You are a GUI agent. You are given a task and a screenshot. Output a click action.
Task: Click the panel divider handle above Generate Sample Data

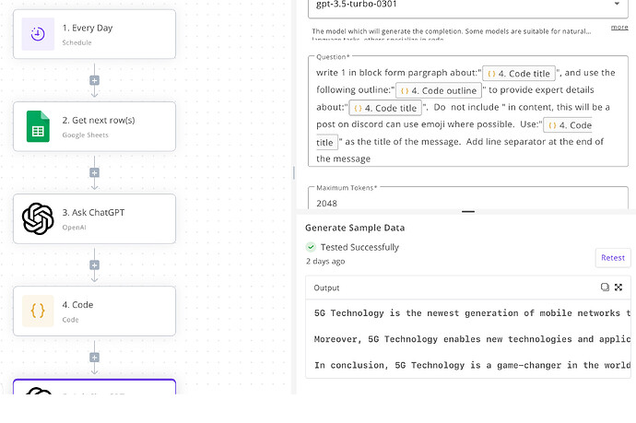click(468, 211)
